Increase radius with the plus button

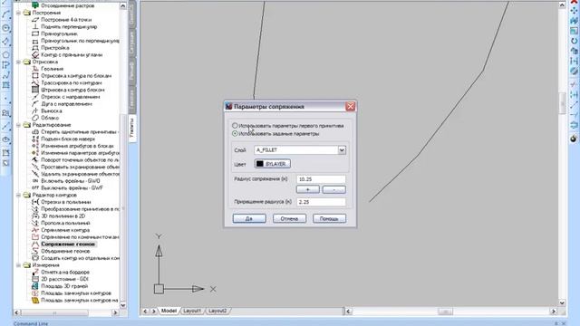tap(308, 189)
